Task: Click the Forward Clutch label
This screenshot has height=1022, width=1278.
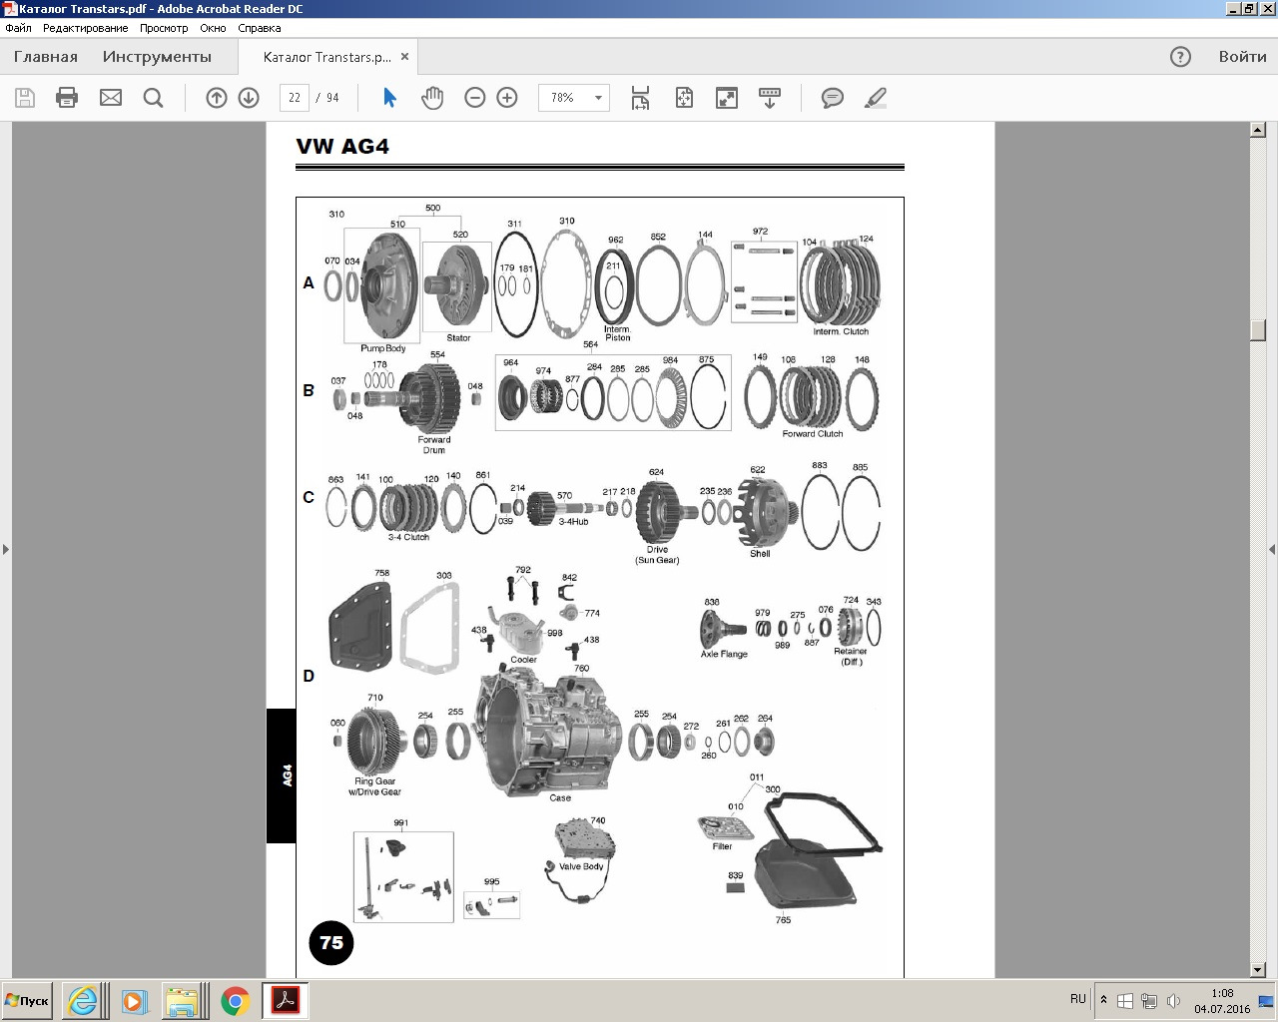Action: (813, 433)
